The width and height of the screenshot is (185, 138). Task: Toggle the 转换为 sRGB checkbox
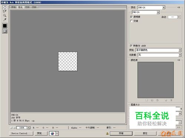(x=131, y=46)
